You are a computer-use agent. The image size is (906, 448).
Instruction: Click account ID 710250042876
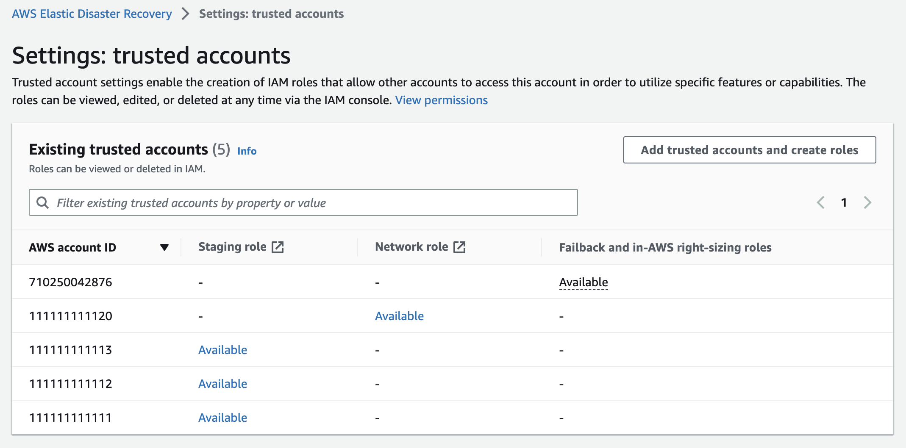coord(70,282)
